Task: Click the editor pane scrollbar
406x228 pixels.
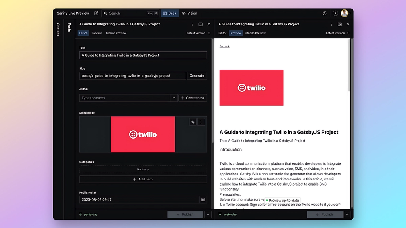Action: tap(213, 91)
